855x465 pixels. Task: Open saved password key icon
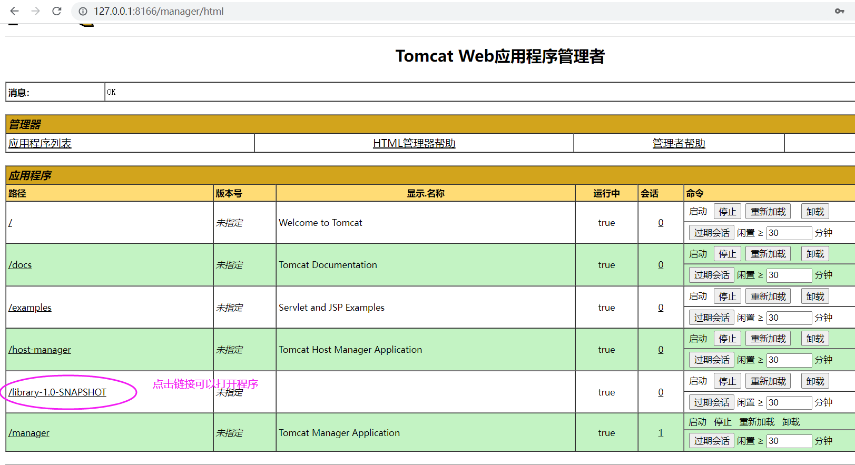coord(839,11)
